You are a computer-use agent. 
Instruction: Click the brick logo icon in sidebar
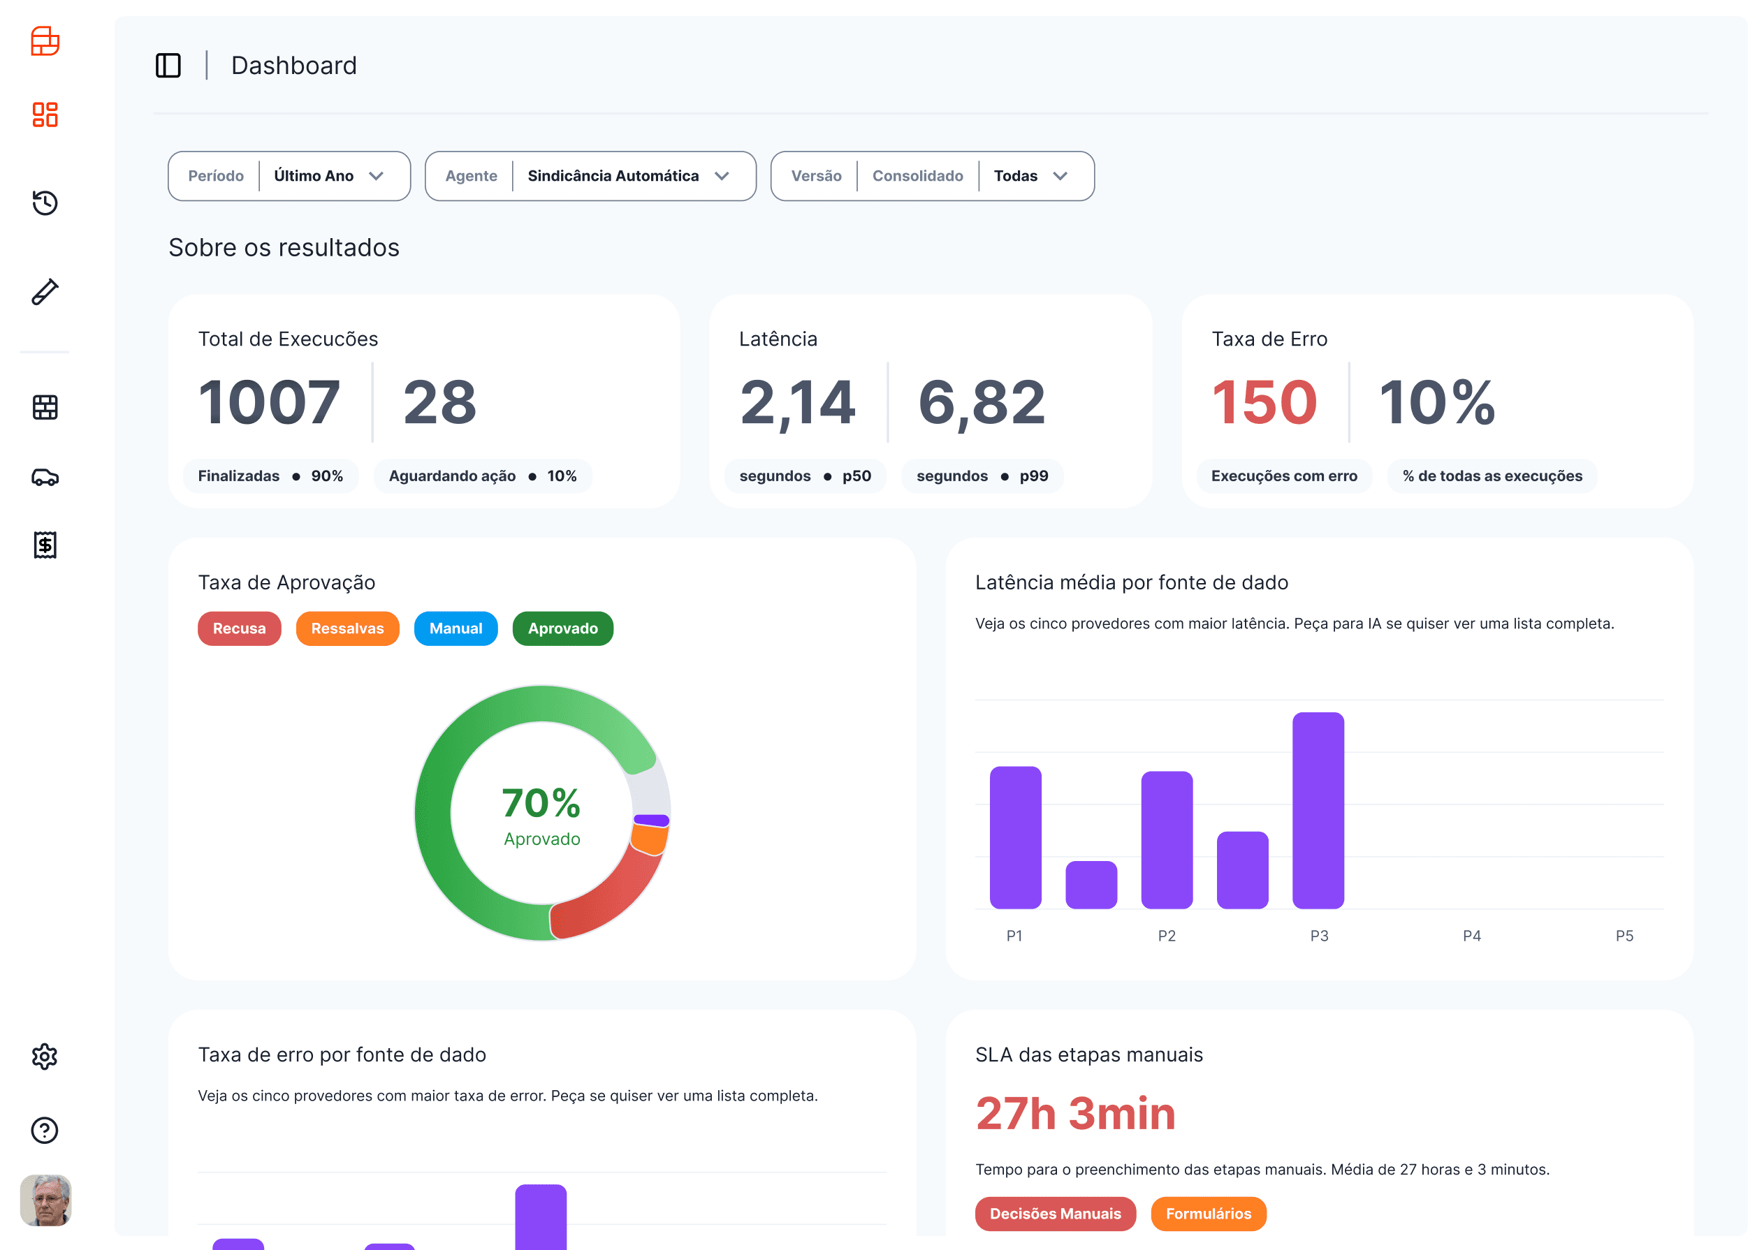(45, 42)
